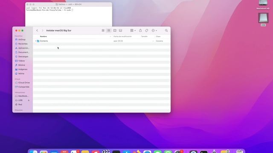Click 'Instalar macOS Big Sur' window title

point(59,31)
